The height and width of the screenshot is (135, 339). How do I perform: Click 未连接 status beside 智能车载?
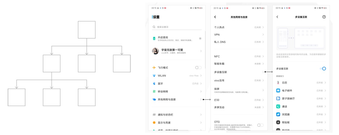257,64
